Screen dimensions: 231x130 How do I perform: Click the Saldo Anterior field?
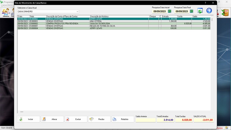(x=146, y=120)
